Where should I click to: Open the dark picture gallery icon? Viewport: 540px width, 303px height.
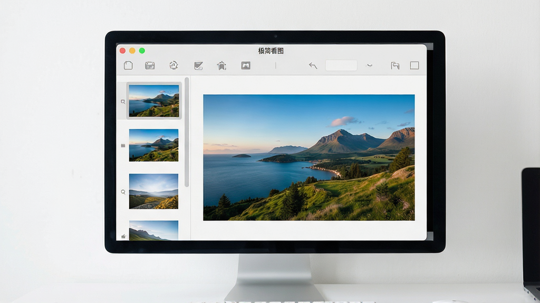[246, 66]
